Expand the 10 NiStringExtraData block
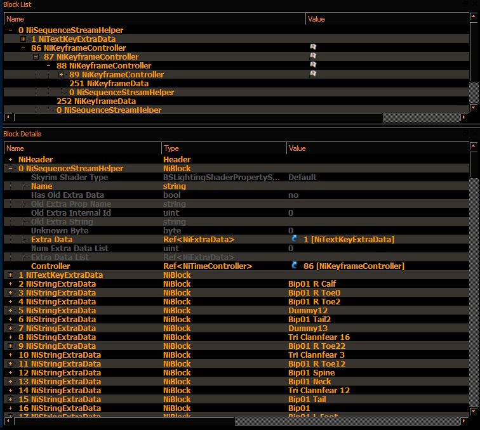Viewport: 480px width, 430px height. [x=10, y=355]
